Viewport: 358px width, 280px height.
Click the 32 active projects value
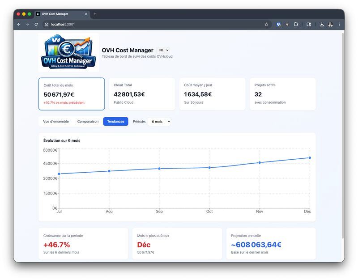click(258, 94)
